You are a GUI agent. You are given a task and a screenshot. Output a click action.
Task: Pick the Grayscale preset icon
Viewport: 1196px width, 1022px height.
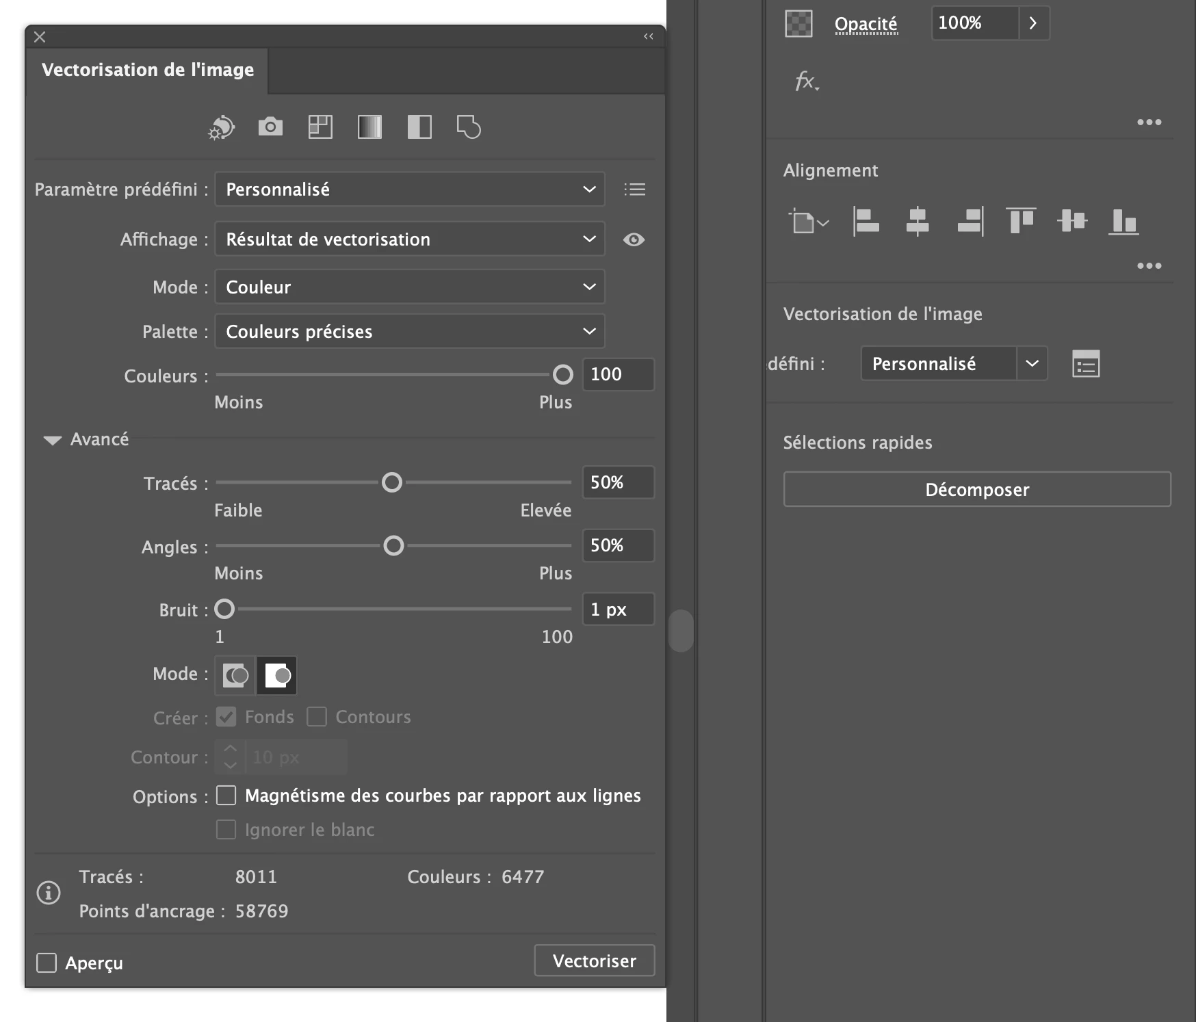pos(369,127)
